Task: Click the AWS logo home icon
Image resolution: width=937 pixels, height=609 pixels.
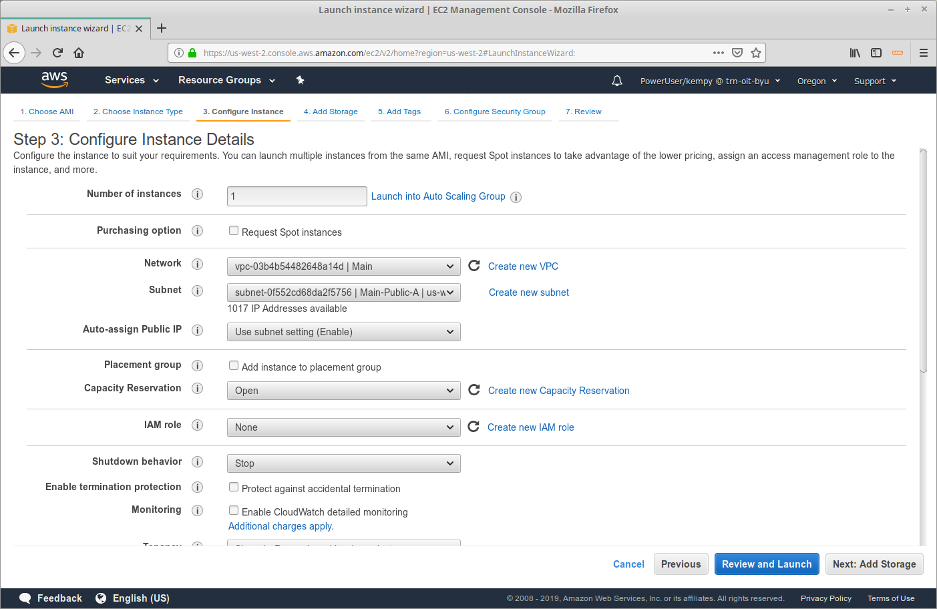Action: (54, 79)
